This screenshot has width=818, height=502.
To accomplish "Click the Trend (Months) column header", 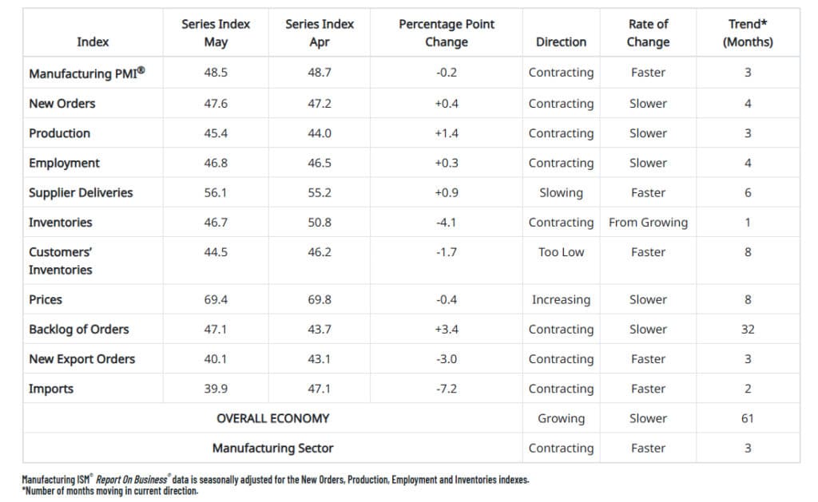I will [x=748, y=33].
